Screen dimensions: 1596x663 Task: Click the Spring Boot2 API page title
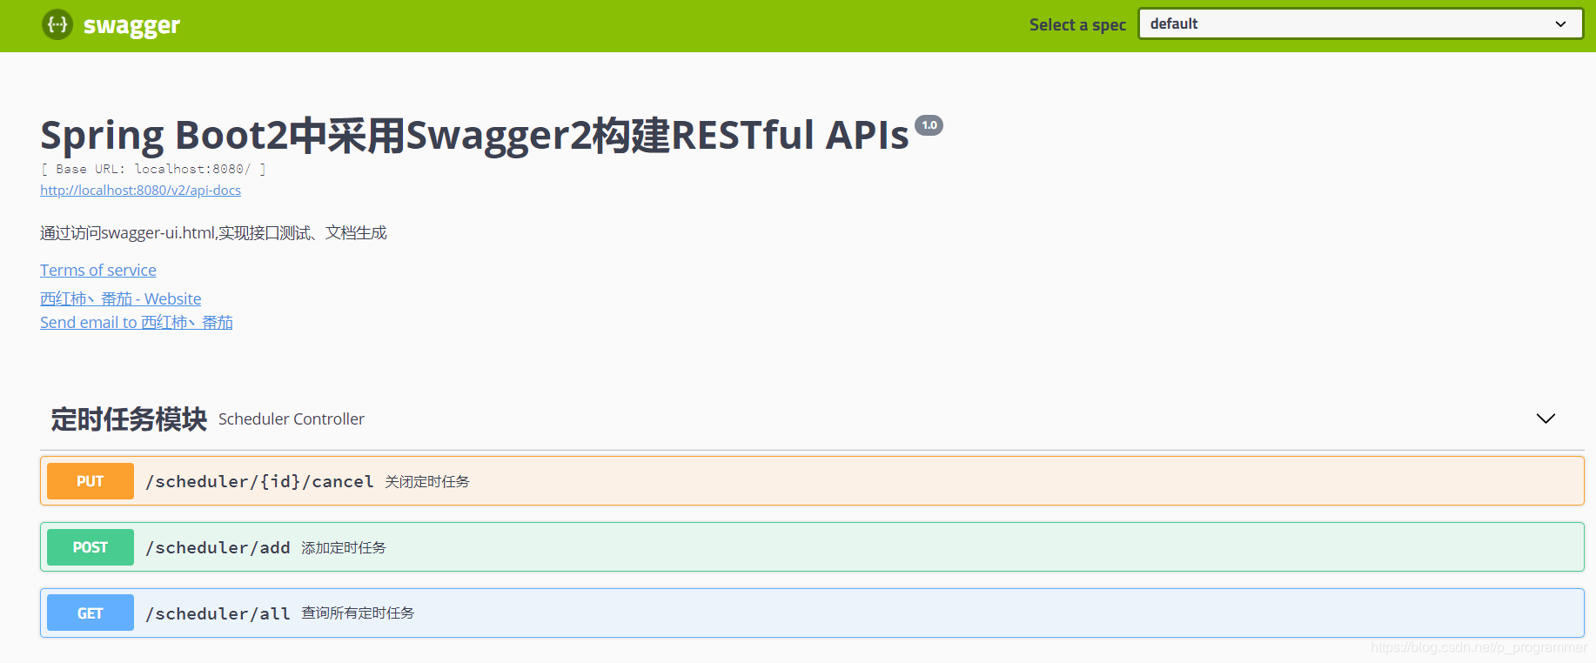(x=474, y=135)
